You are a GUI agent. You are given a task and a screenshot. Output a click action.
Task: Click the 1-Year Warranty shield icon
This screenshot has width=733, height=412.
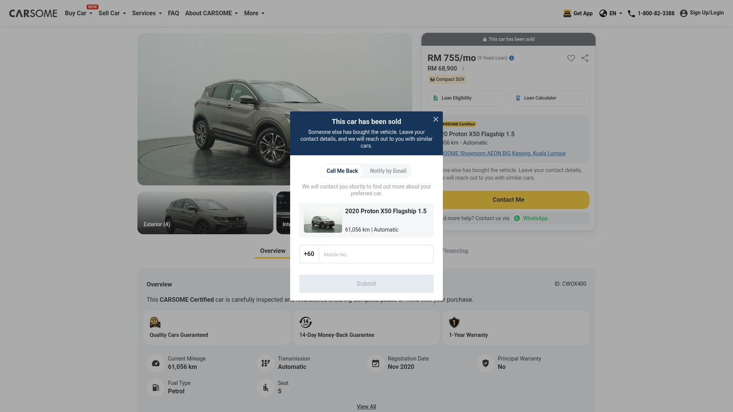coord(454,322)
